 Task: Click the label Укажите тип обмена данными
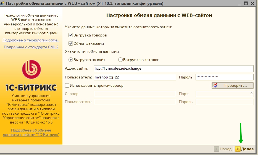point(92,51)
